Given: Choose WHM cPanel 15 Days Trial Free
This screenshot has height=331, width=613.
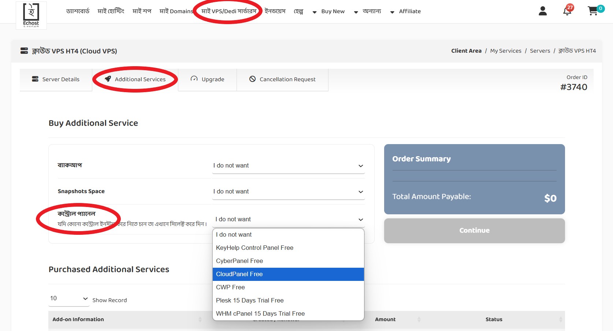Looking at the screenshot, I should [x=289, y=314].
